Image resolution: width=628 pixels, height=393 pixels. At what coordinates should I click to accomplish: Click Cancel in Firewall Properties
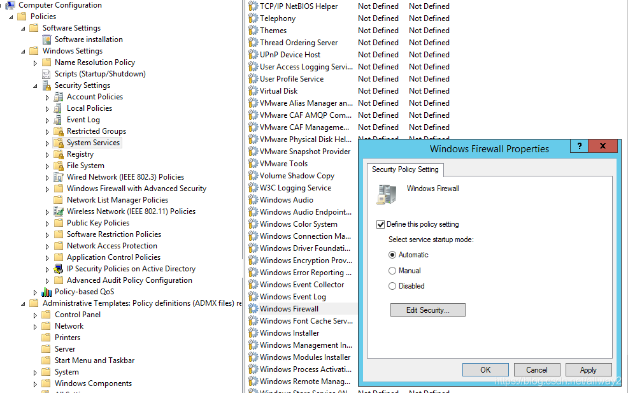point(537,370)
